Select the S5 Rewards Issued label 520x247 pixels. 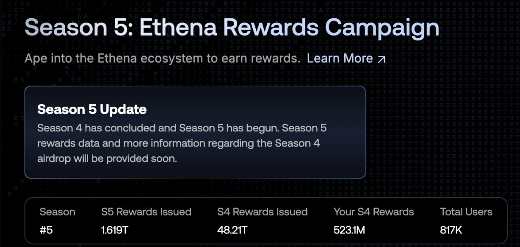pyautogui.click(x=146, y=212)
